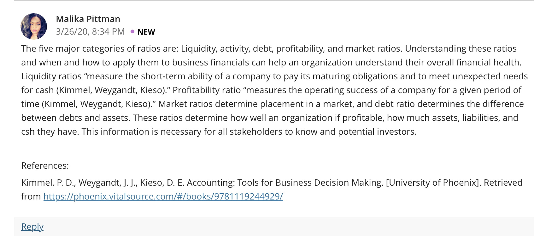The height and width of the screenshot is (236, 540).
Task: Reply to Malika Pittman's post
Action: click(32, 227)
